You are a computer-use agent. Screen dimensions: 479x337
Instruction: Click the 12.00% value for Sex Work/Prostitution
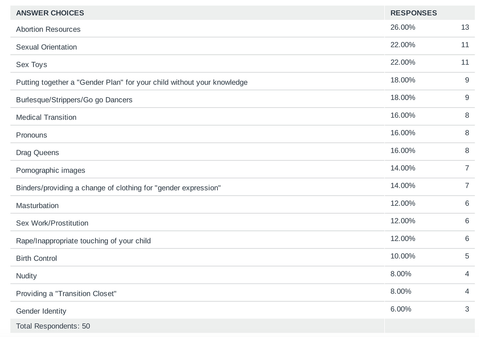tap(403, 221)
